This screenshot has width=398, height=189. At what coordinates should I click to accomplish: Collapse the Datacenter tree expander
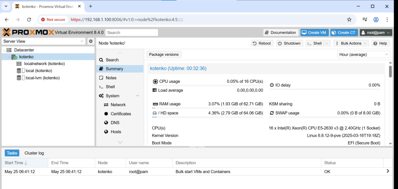4,50
